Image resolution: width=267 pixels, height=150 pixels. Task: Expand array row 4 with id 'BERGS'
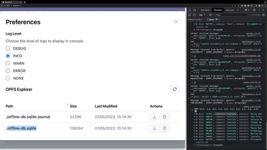194,125
